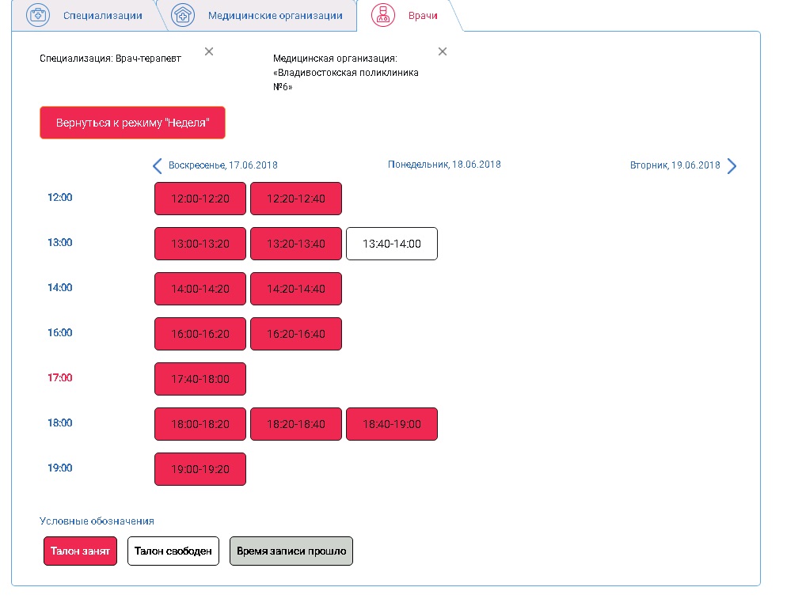Viewport: 802px width, 606px height.
Task: Click the gray Время записи прошло legend
Action: (x=291, y=551)
